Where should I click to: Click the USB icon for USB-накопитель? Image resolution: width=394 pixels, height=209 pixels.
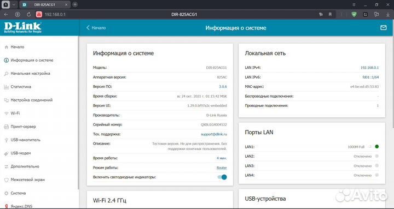[6, 140]
